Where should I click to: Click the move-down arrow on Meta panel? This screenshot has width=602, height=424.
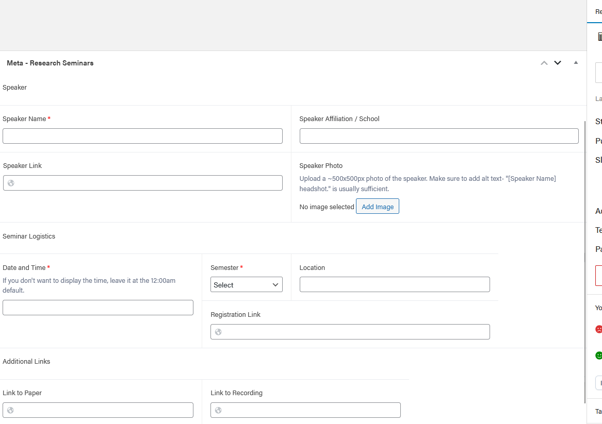coord(558,63)
